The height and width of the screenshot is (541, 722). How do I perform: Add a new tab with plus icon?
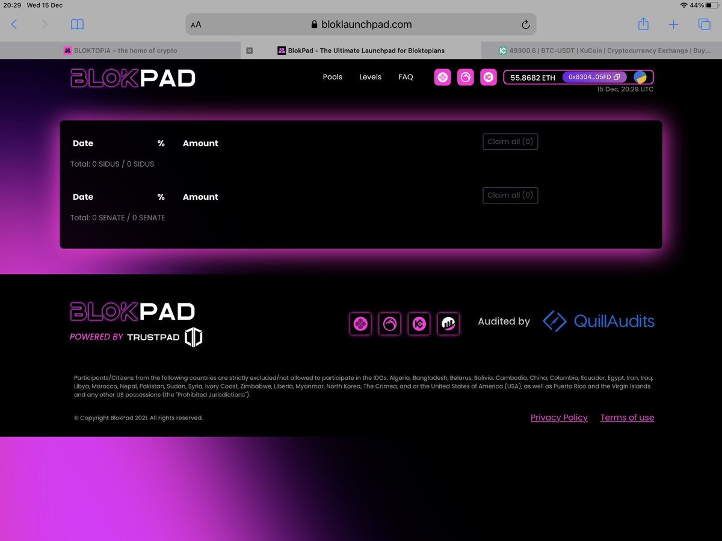pos(673,25)
